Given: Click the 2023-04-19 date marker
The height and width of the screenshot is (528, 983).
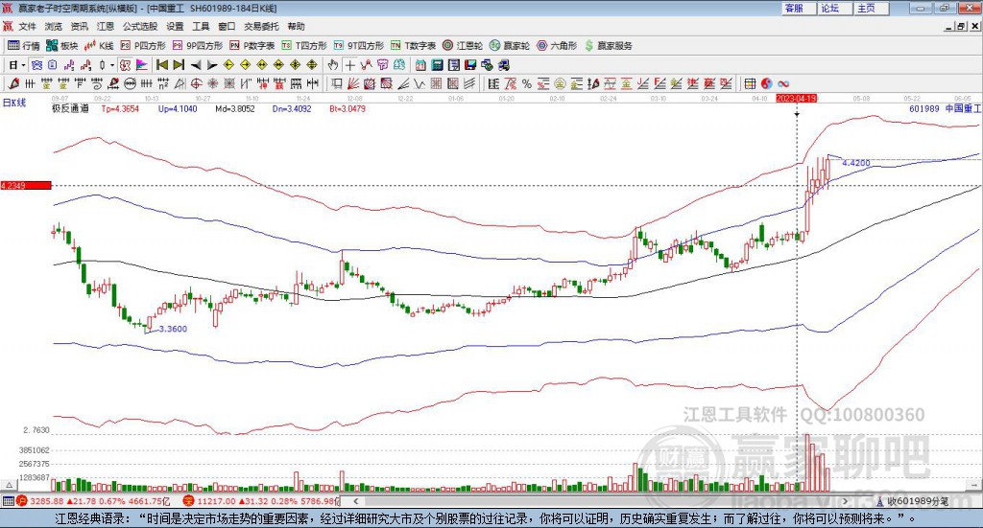Looking at the screenshot, I should pos(796,99).
